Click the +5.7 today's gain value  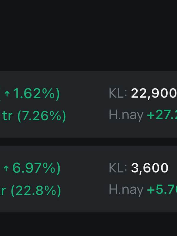(x=162, y=189)
